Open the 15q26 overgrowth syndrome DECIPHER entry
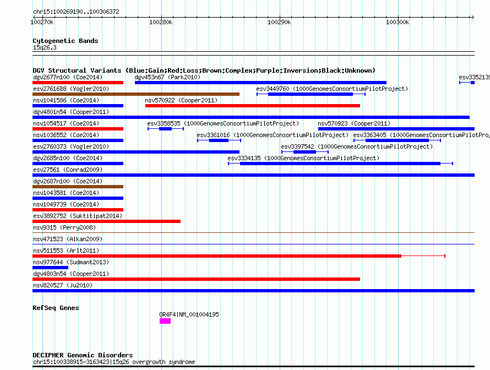Image resolution: width=490 pixels, height=370 pixels. (114, 362)
